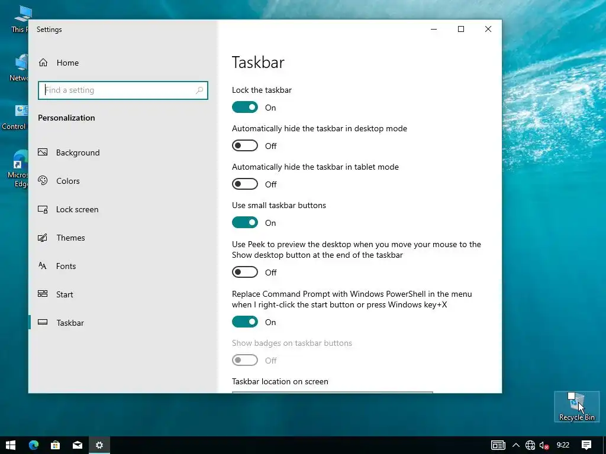Viewport: 606px width, 454px height.
Task: Select Microsoft Edge desktop shortcut
Action: 18,168
